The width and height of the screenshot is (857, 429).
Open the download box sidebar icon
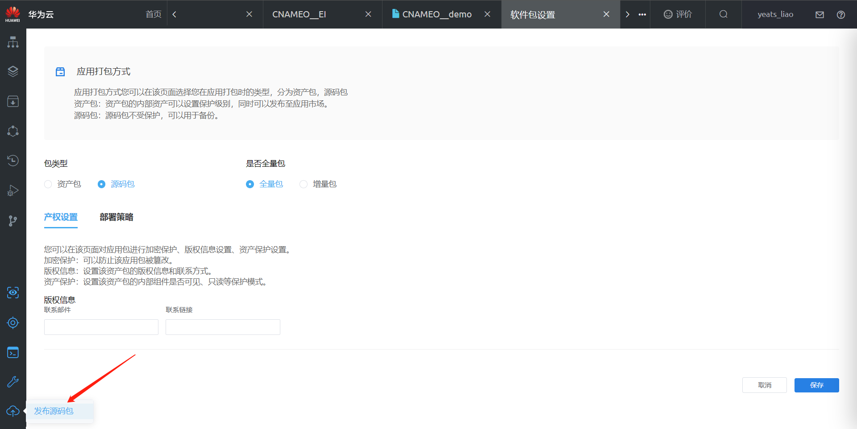click(13, 101)
